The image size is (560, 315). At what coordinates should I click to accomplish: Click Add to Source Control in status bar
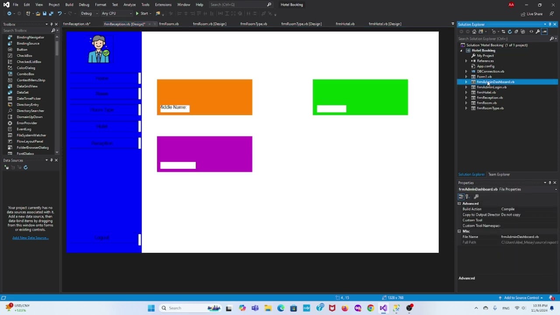click(521, 297)
